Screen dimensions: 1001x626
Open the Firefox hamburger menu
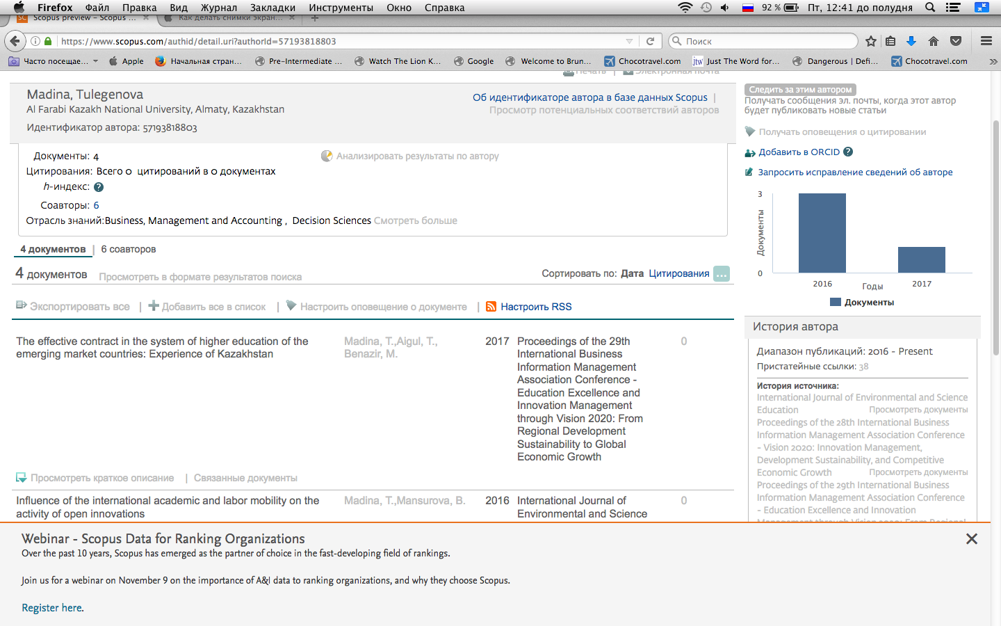[986, 41]
